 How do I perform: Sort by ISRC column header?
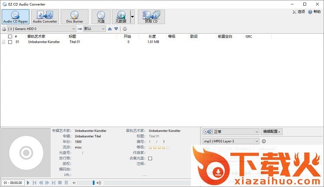click(x=249, y=37)
